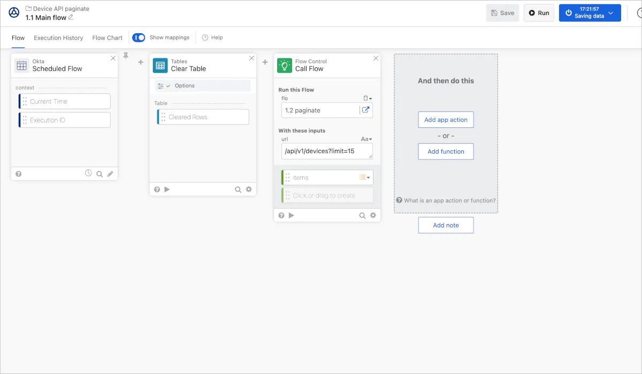Click the pencil icon to rename 1.1 Main flow
Screen dimensions: 642x374
(71, 17)
